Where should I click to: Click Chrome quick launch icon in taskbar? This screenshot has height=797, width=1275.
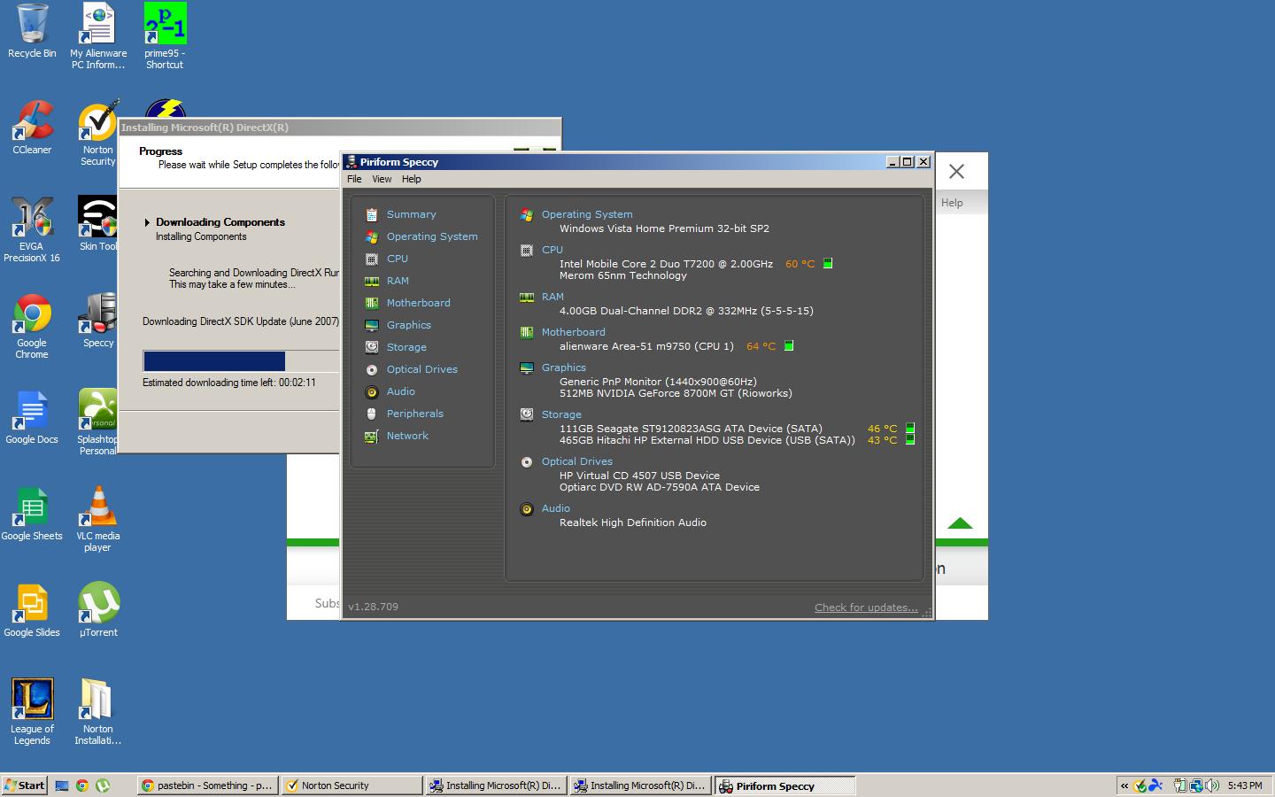tap(82, 785)
